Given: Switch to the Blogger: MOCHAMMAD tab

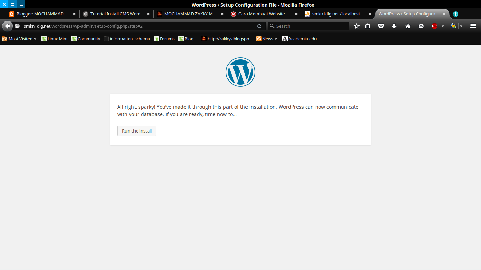Looking at the screenshot, I should (x=42, y=14).
